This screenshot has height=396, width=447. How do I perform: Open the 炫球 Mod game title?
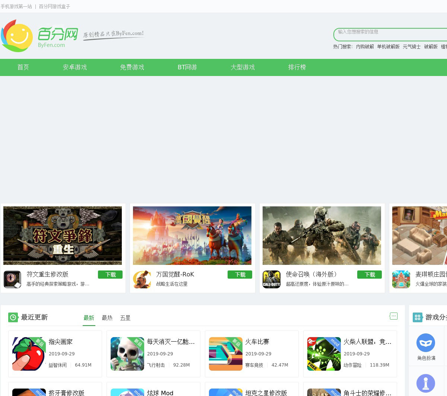pos(160,393)
